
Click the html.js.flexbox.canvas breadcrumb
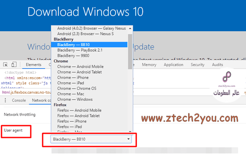pyautogui.click(x=26, y=92)
